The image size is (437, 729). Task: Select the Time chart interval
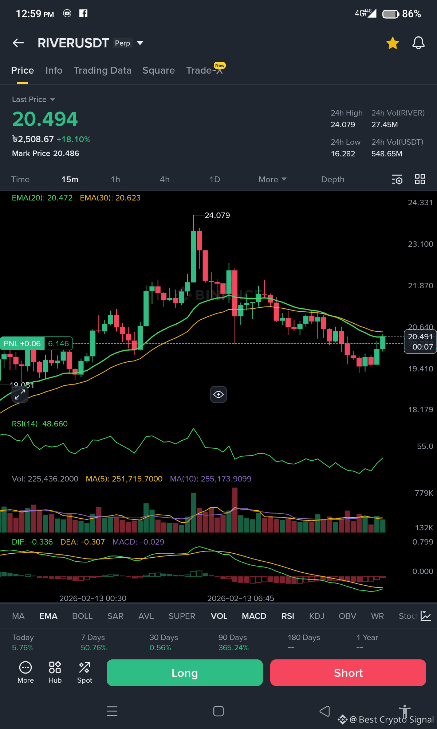20,179
